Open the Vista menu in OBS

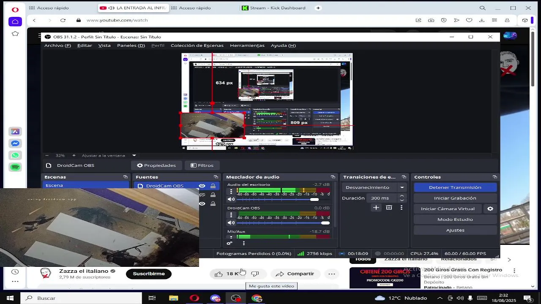104,46
